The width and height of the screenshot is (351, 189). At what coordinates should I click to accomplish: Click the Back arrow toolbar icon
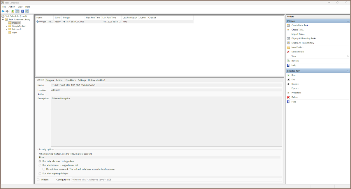tap(3, 11)
